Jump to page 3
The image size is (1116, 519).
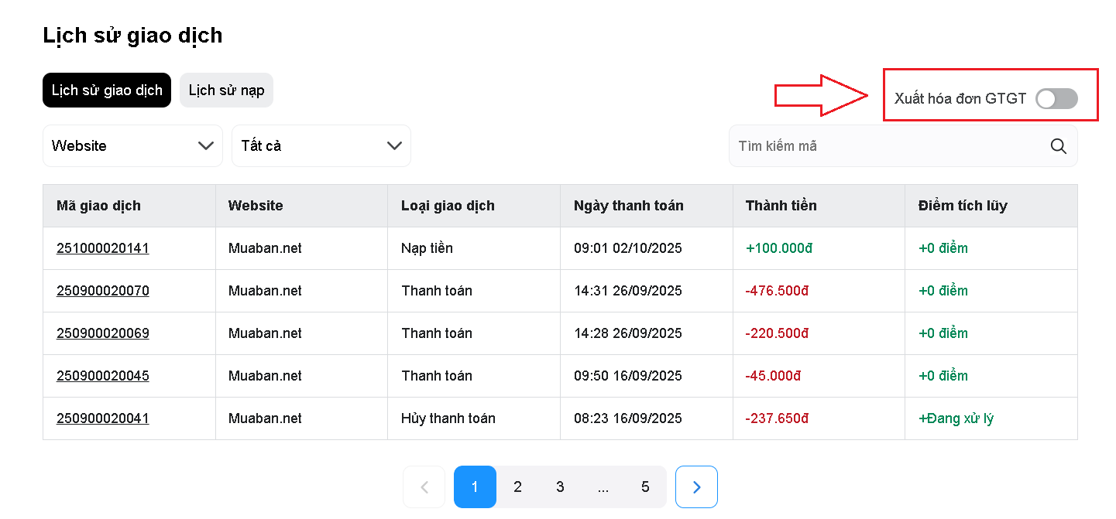[560, 487]
